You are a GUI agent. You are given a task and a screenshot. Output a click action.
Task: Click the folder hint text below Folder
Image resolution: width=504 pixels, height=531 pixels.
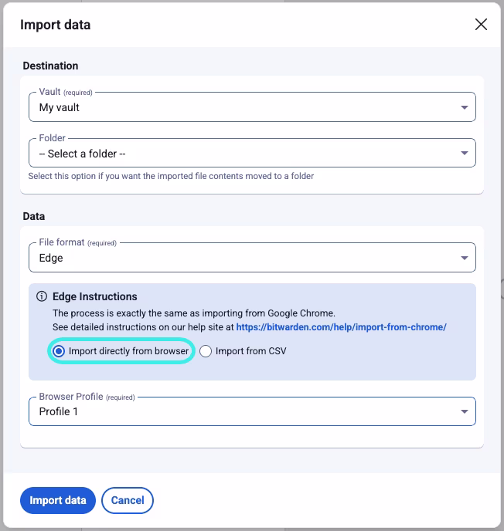click(x=170, y=176)
